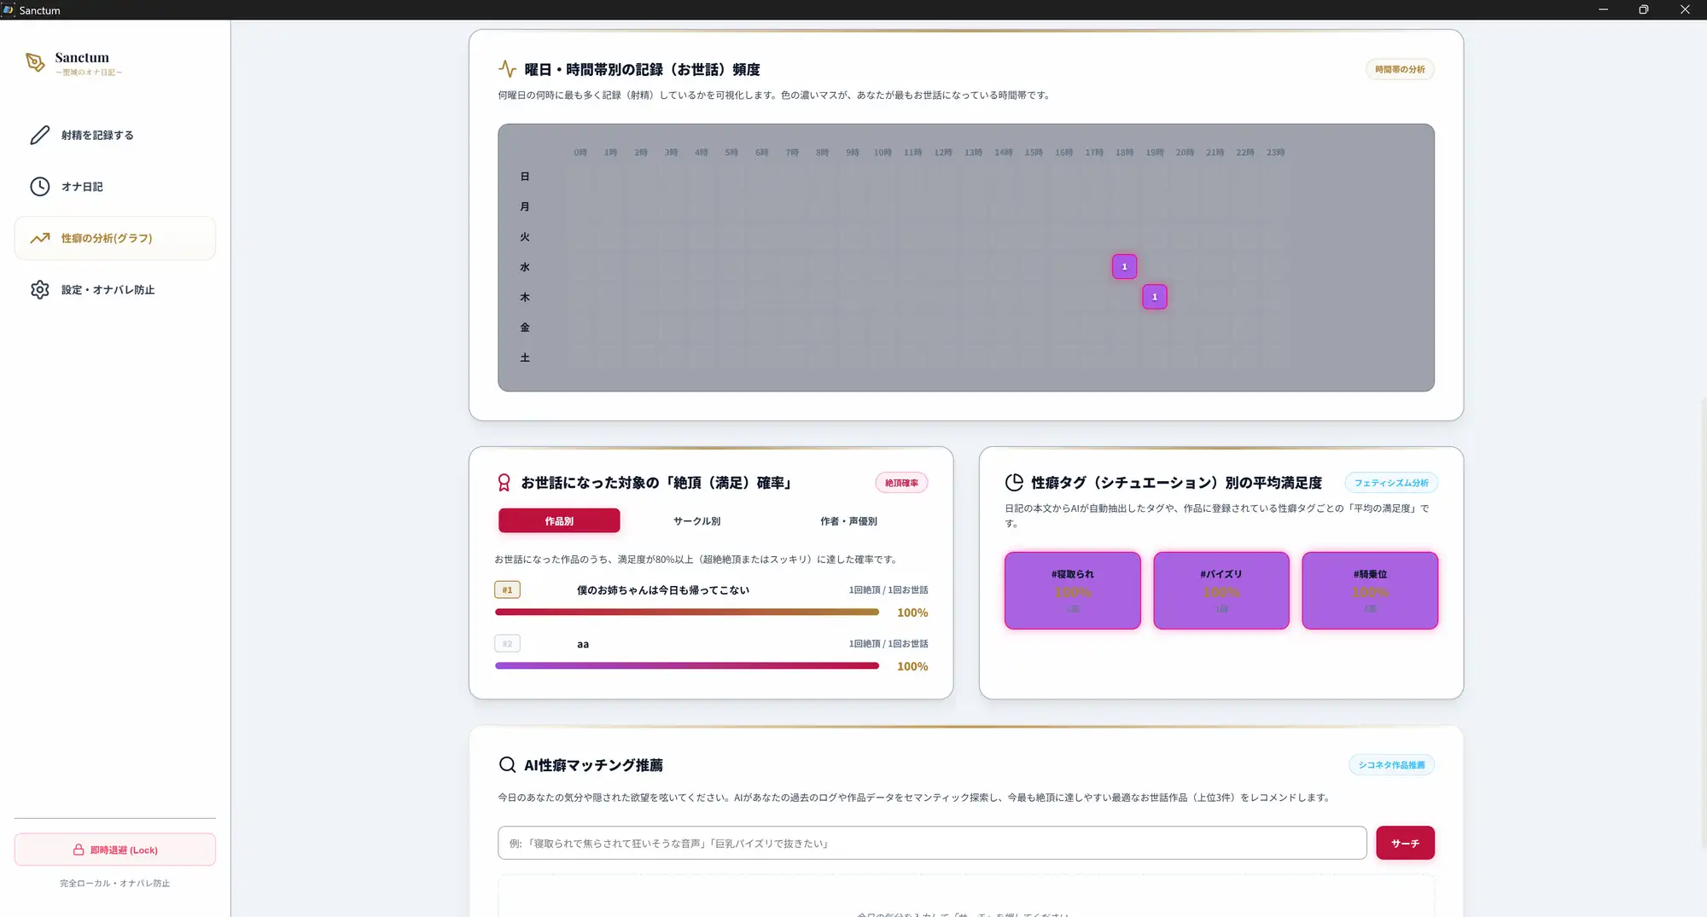
Task: Restore down the Sanctum window
Action: [x=1644, y=9]
